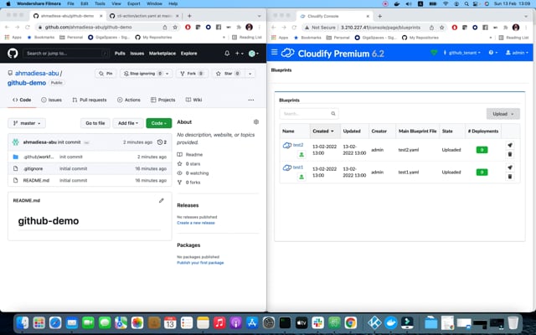Open Slack from the Dock
The height and width of the screenshot is (335, 536).
tap(318, 322)
